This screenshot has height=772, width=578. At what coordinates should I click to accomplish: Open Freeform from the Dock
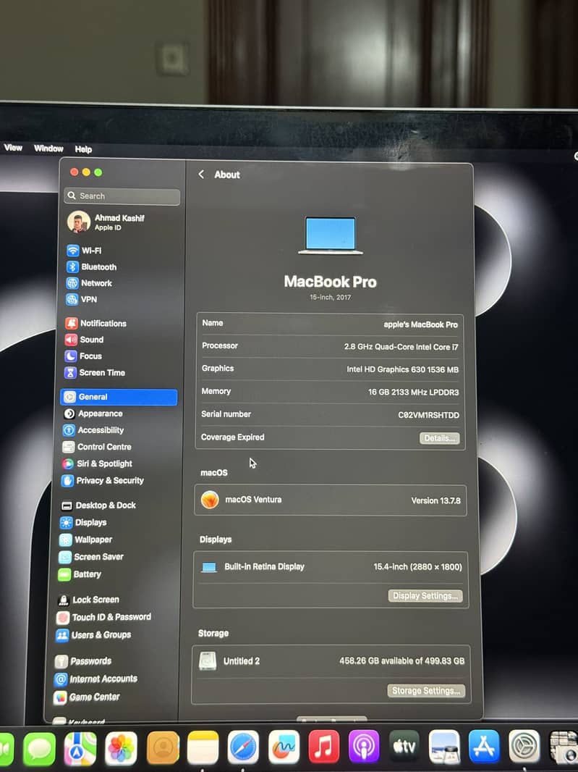284,747
